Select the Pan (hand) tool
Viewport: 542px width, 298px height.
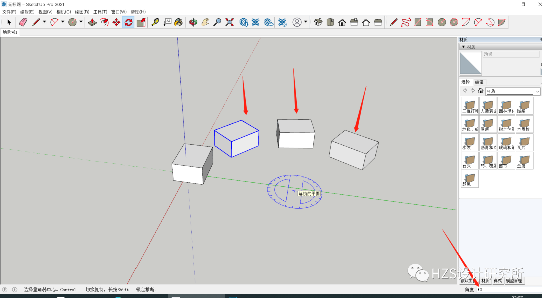coord(205,22)
